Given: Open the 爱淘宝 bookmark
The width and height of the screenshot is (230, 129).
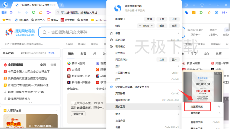Looking at the screenshot, I should coord(53,20).
